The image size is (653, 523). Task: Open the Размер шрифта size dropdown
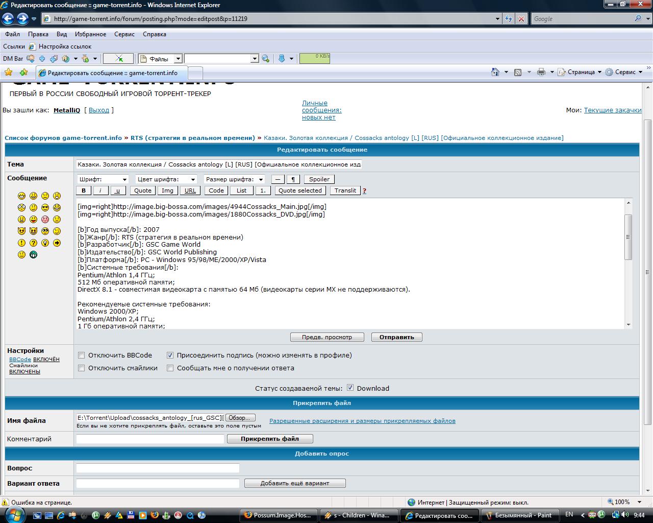[x=235, y=179]
